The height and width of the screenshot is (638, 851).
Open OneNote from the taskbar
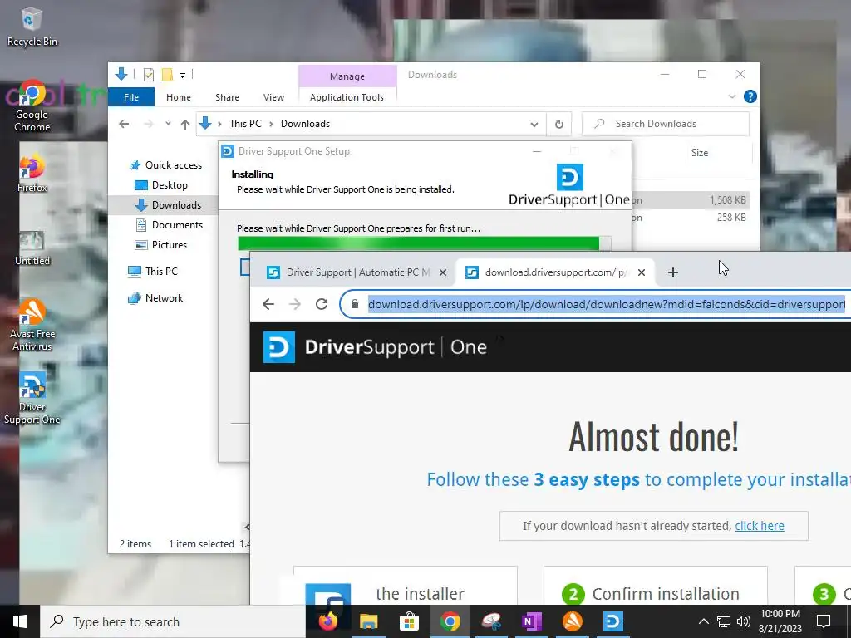click(x=531, y=621)
